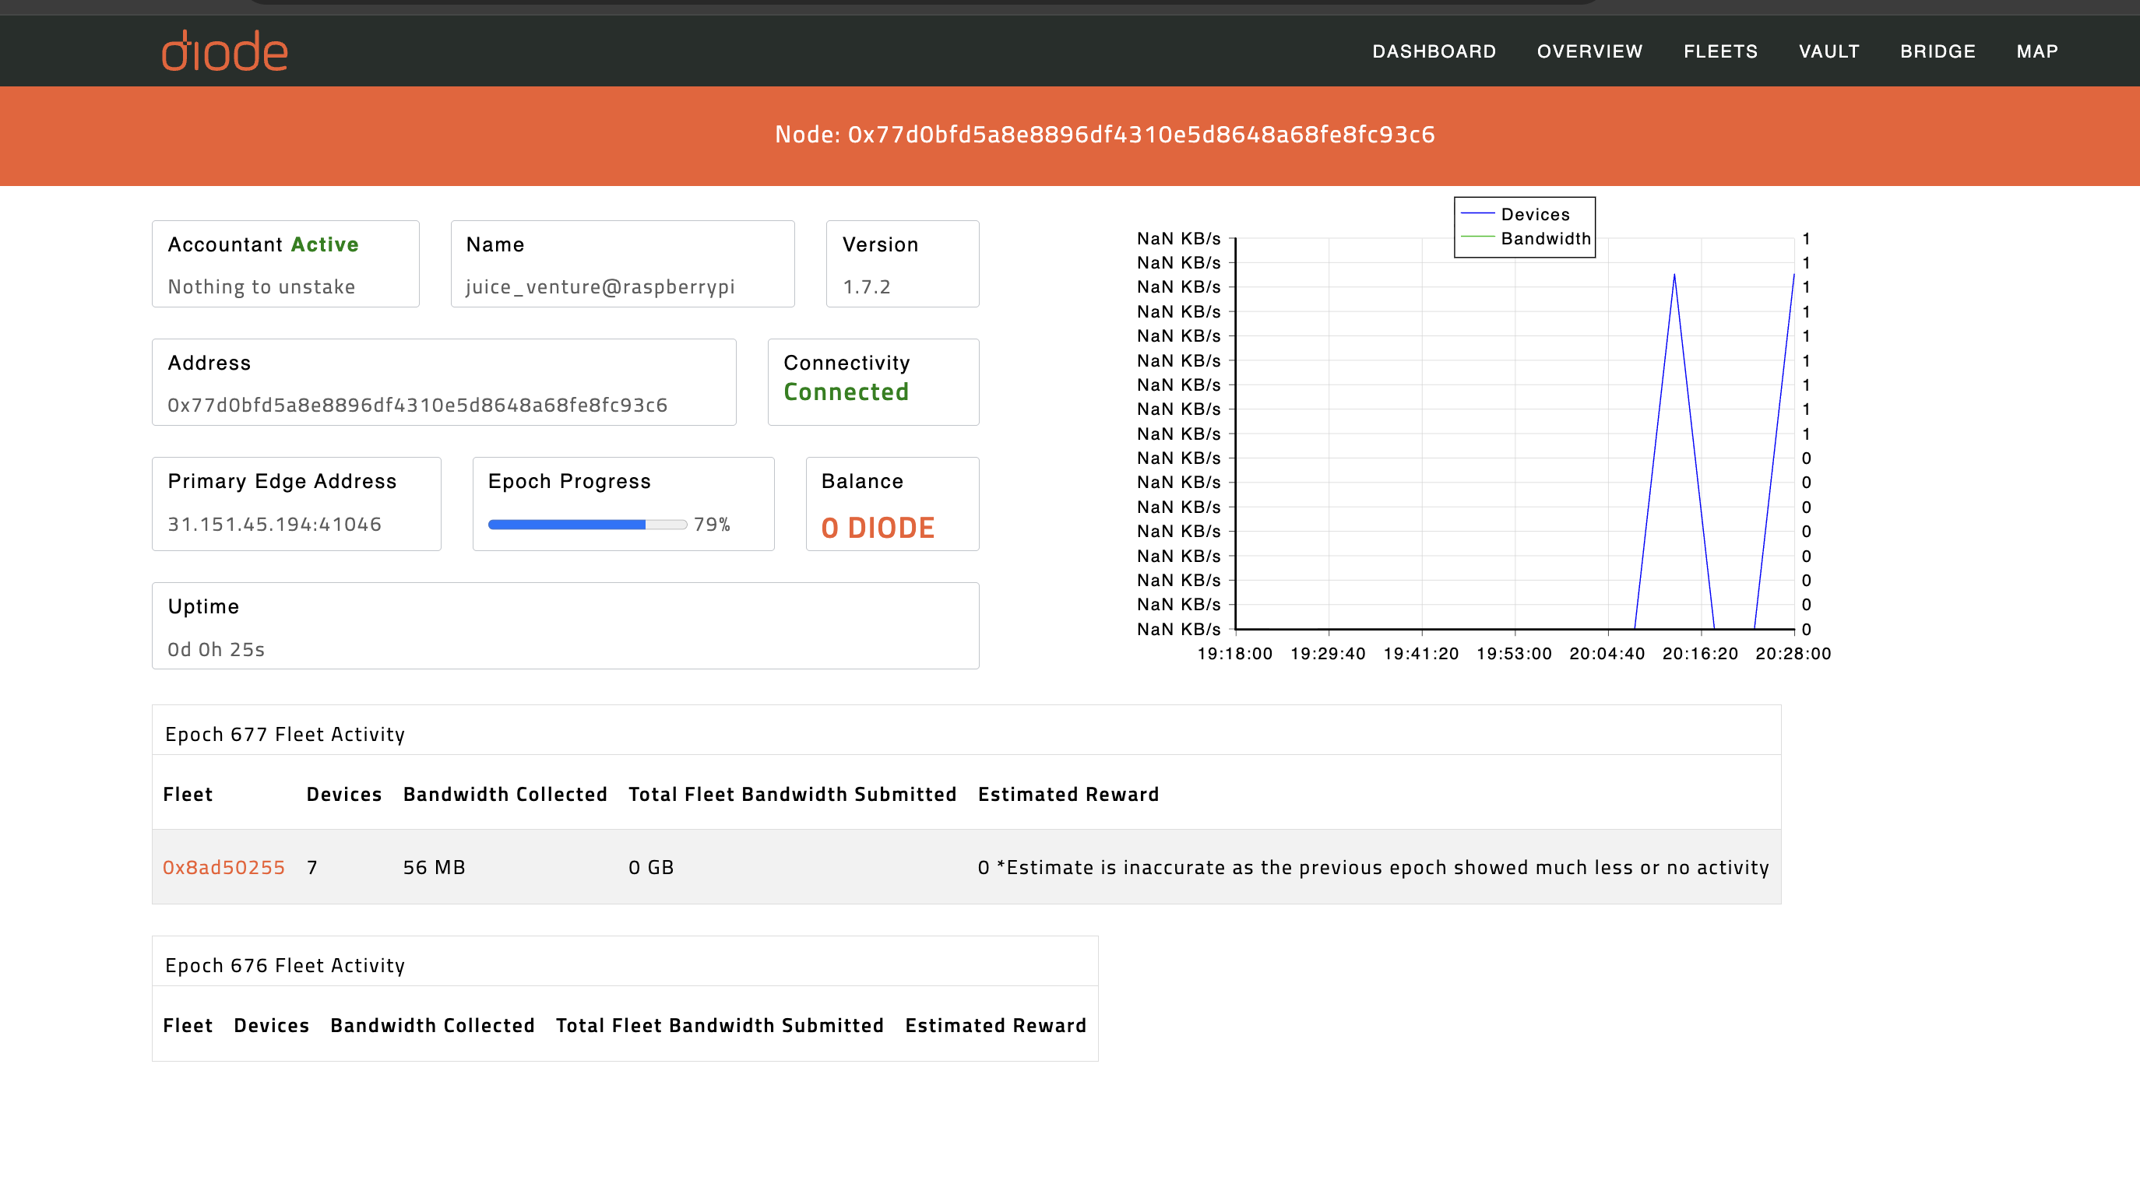
Task: Open fleet 0x8ad50255 link
Action: (x=224, y=867)
